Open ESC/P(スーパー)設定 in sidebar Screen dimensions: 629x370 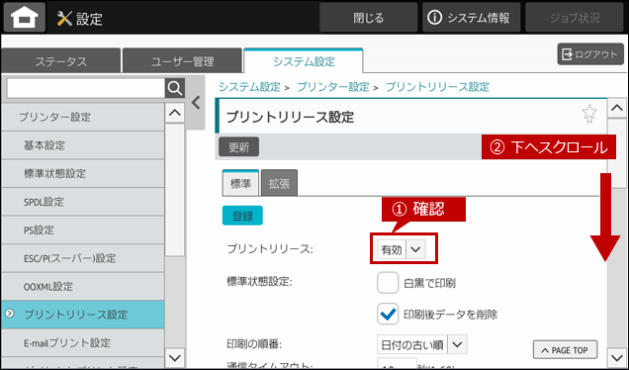pos(83,258)
